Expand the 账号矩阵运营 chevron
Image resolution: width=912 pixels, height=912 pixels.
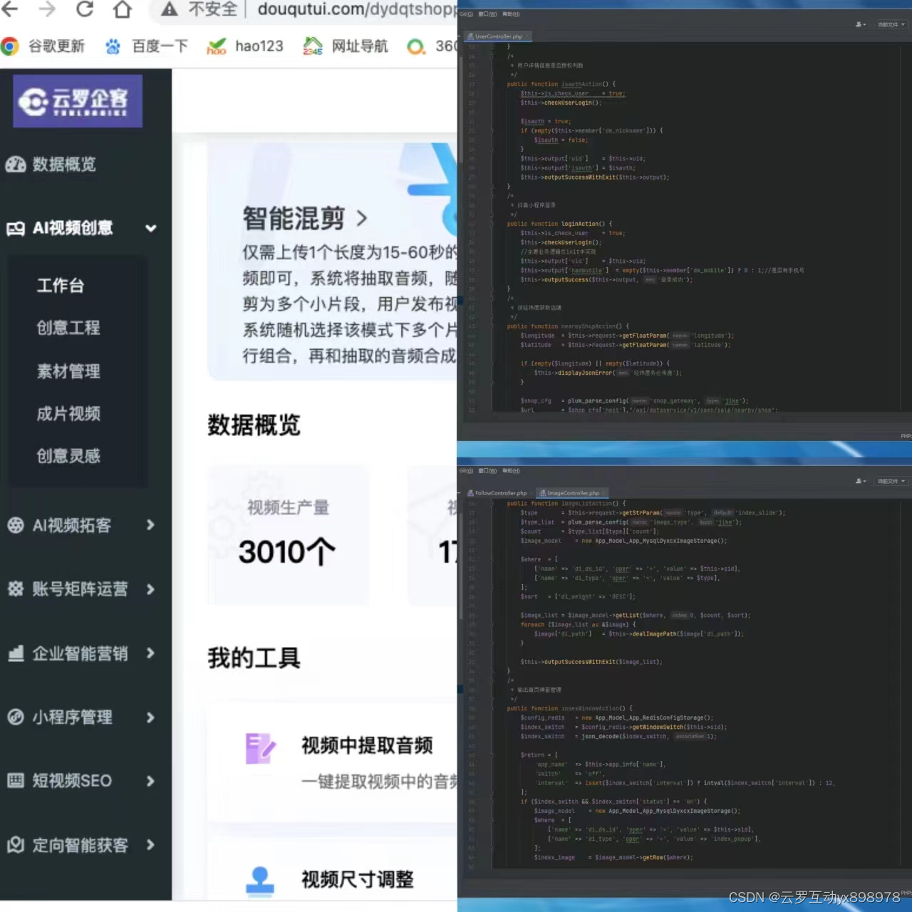coord(150,589)
